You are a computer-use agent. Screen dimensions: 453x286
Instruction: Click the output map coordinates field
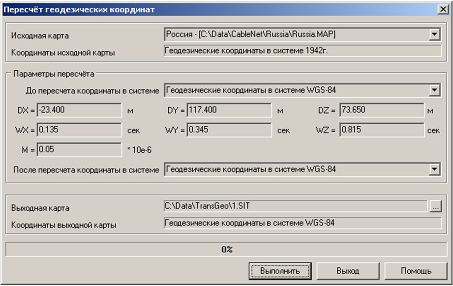pyautogui.click(x=302, y=224)
